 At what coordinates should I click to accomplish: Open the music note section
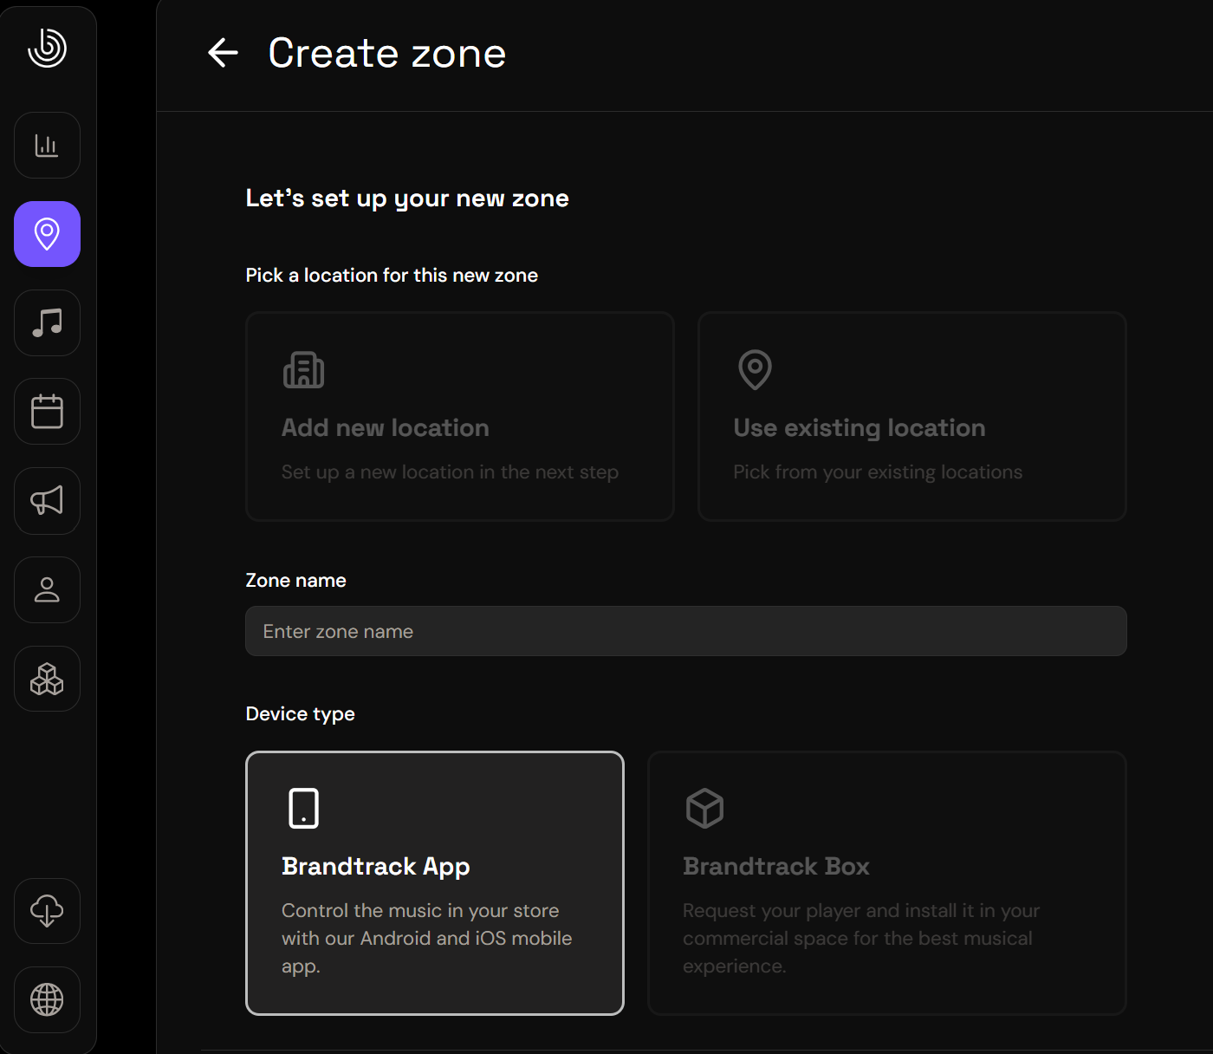point(47,322)
